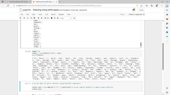Move selected cell down arrow
The width and height of the screenshot is (170, 95).
tap(41, 18)
